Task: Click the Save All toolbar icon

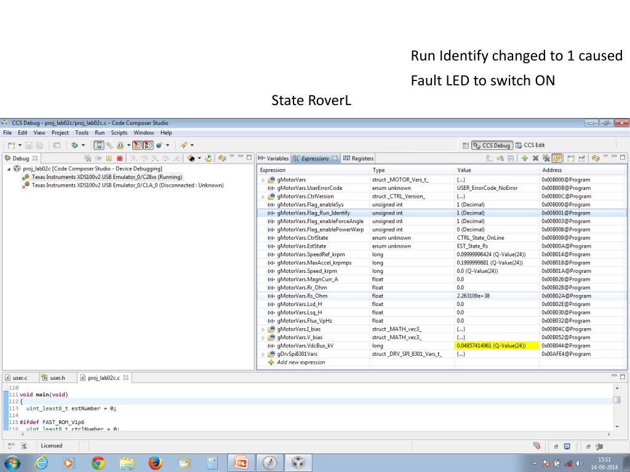Action: [39, 145]
